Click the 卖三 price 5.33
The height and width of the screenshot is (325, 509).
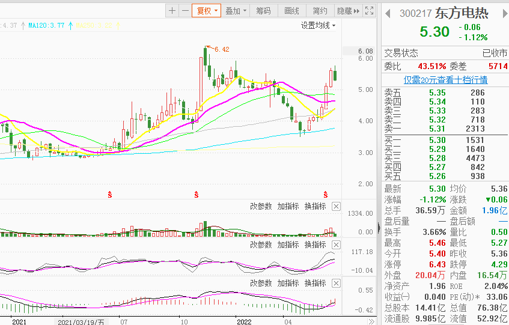tap(437, 111)
